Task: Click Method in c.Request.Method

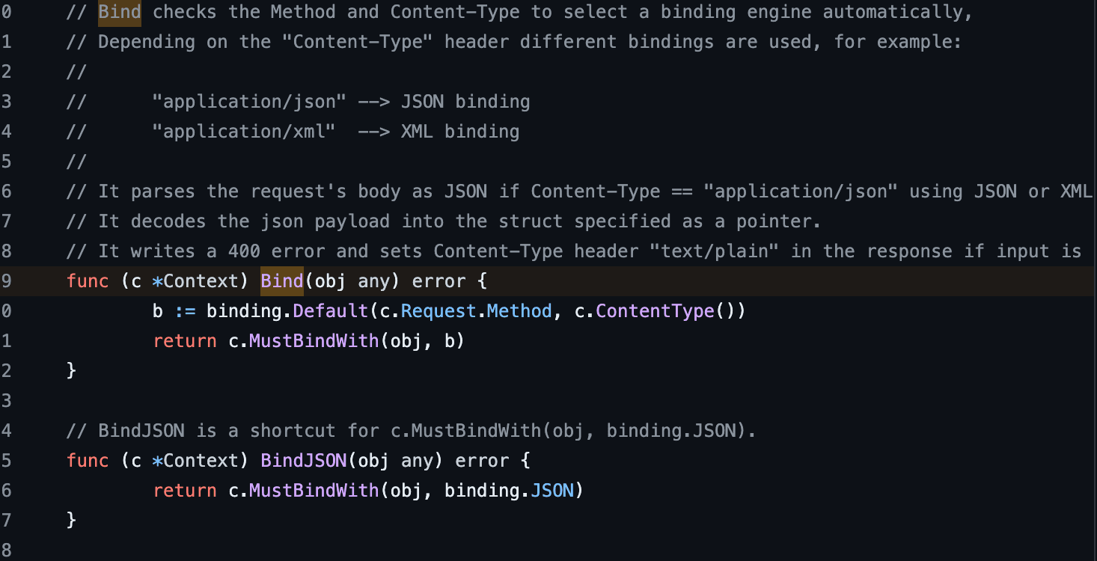Action: coord(519,311)
